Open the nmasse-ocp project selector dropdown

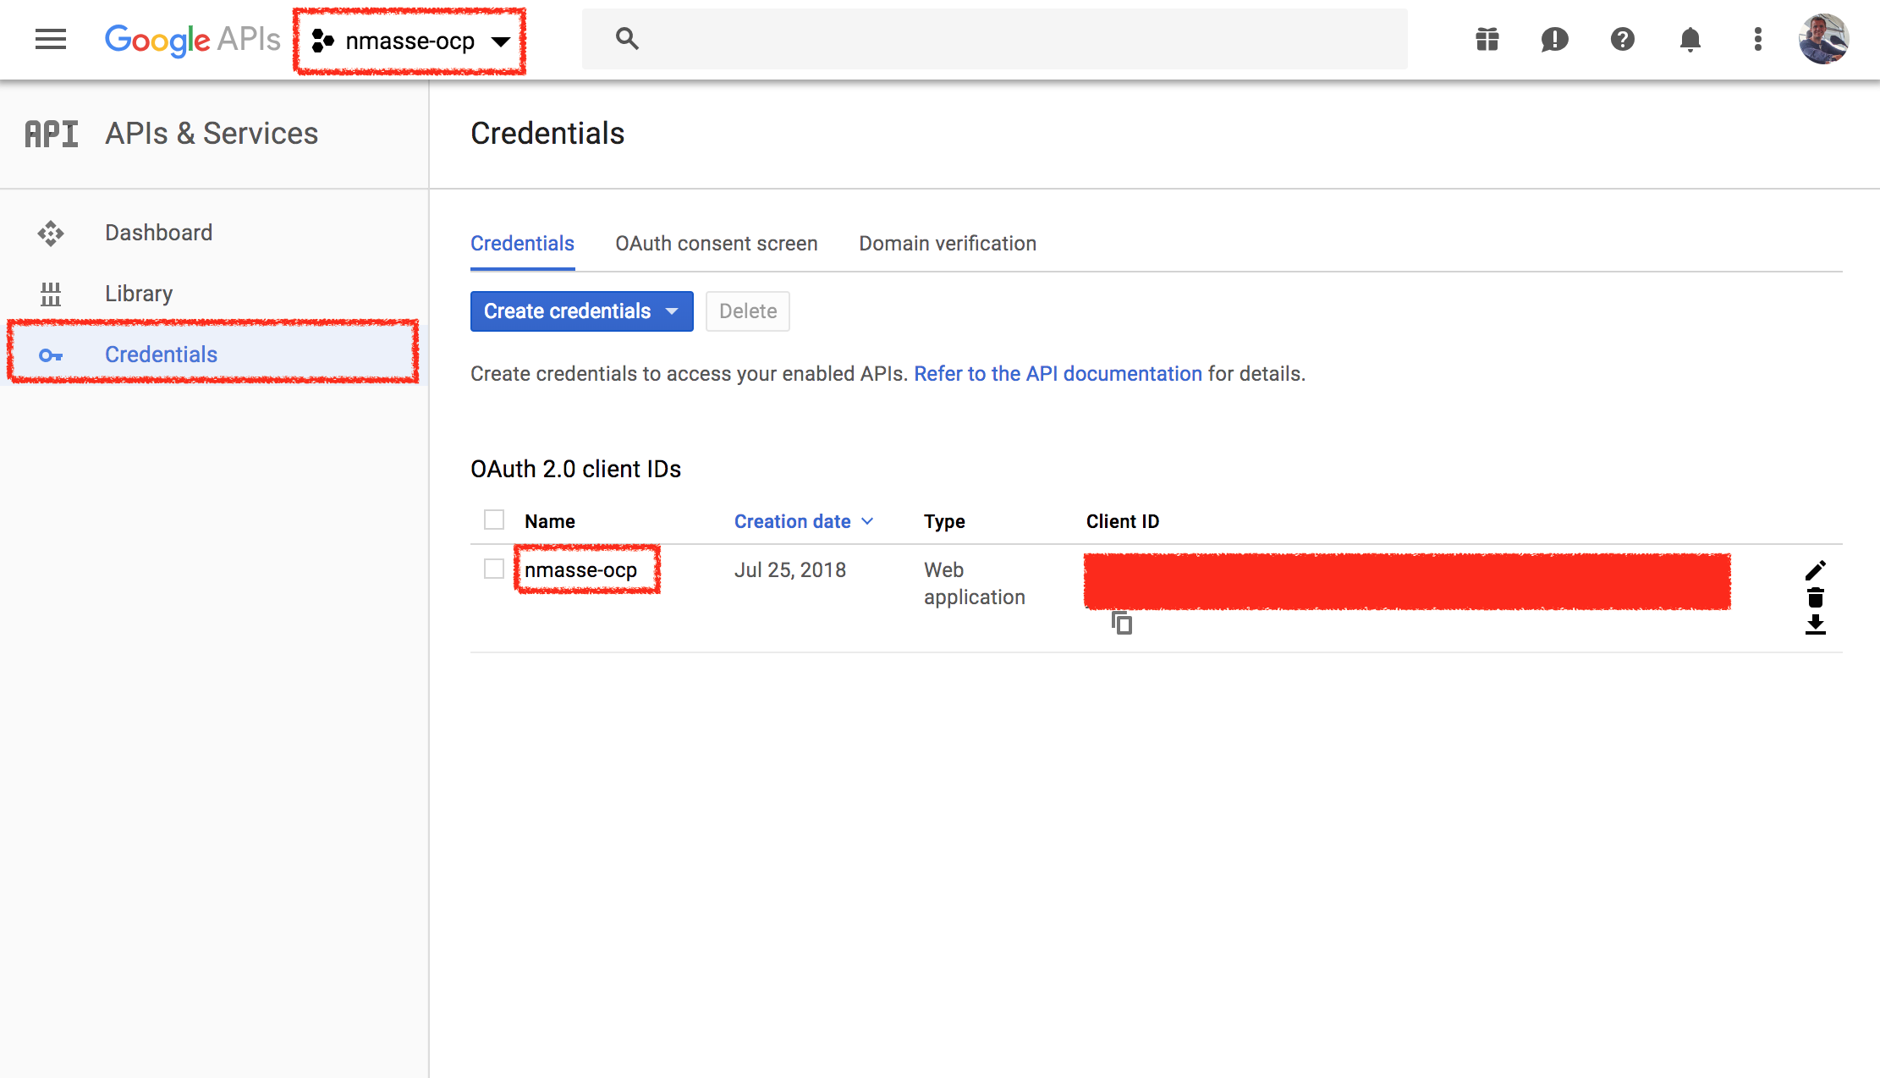pos(410,41)
